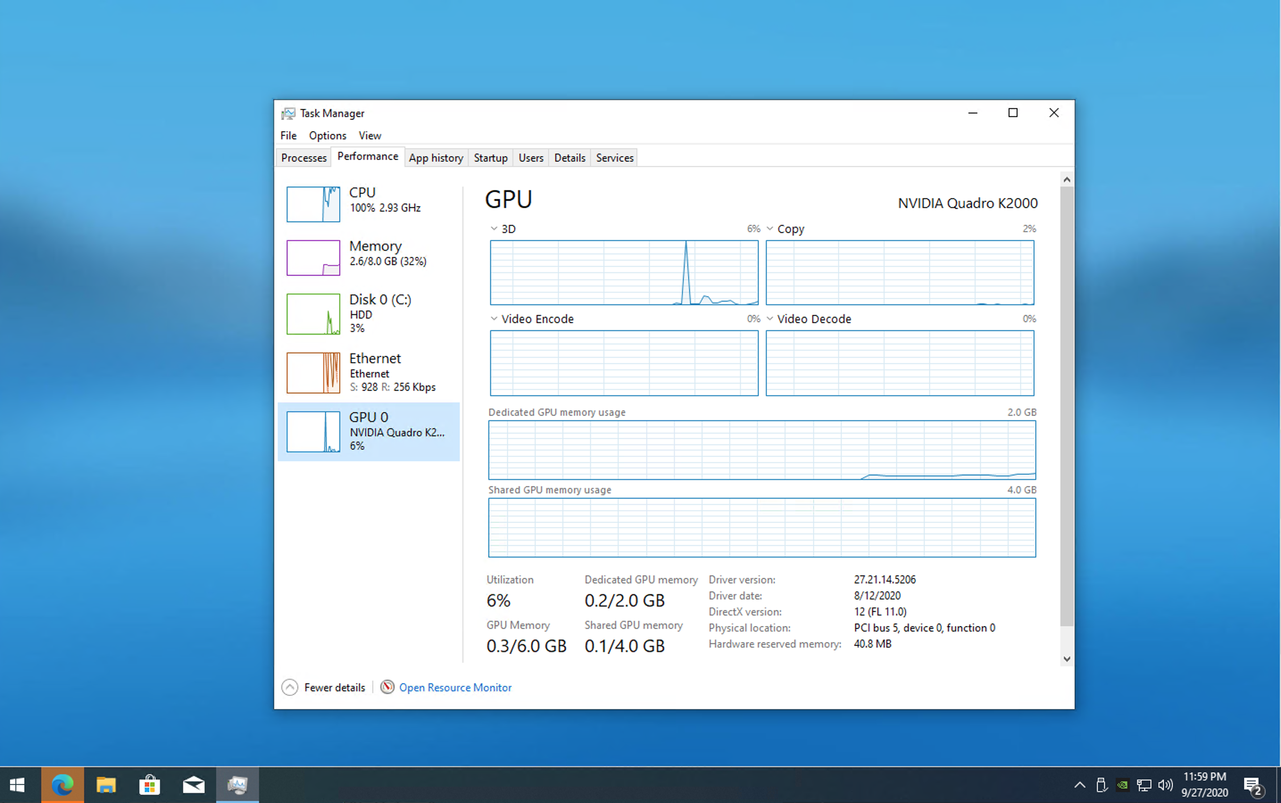The image size is (1281, 803).
Task: Click the Open Resource Monitor link
Action: point(455,687)
